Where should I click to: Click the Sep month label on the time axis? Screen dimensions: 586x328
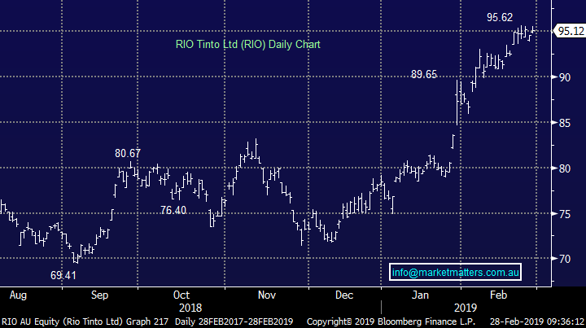[99, 295]
